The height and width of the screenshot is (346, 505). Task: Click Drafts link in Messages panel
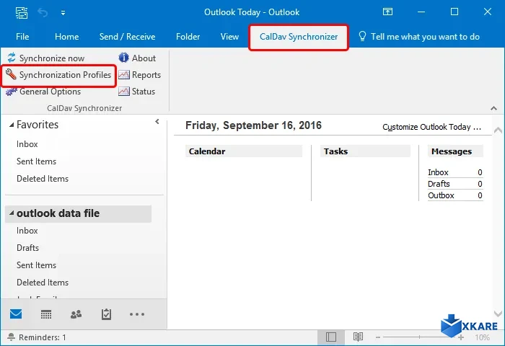point(439,184)
